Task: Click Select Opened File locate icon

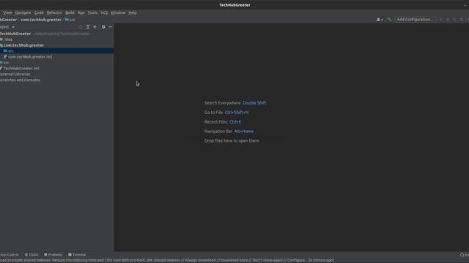Action: [x=81, y=27]
